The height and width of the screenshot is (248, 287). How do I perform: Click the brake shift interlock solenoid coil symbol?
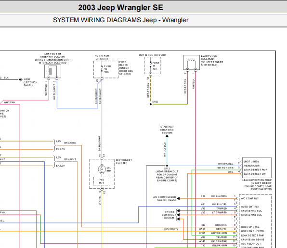coord(52,71)
